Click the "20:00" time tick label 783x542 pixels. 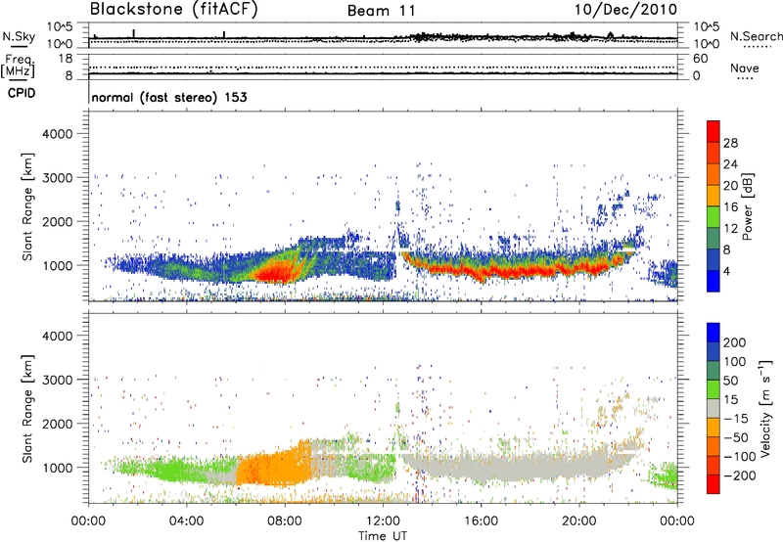point(578,521)
